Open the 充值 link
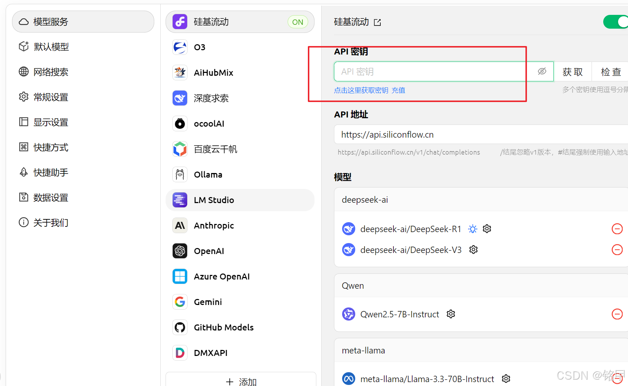This screenshot has width=628, height=386. click(x=398, y=90)
